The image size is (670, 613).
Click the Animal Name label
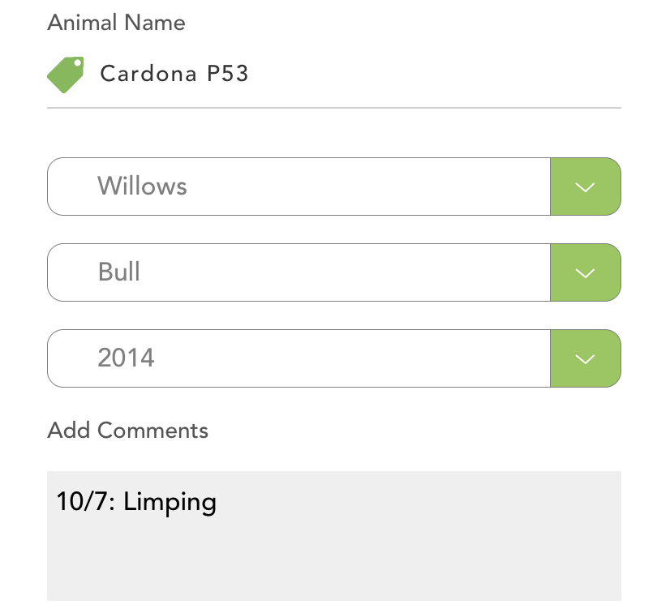(116, 23)
